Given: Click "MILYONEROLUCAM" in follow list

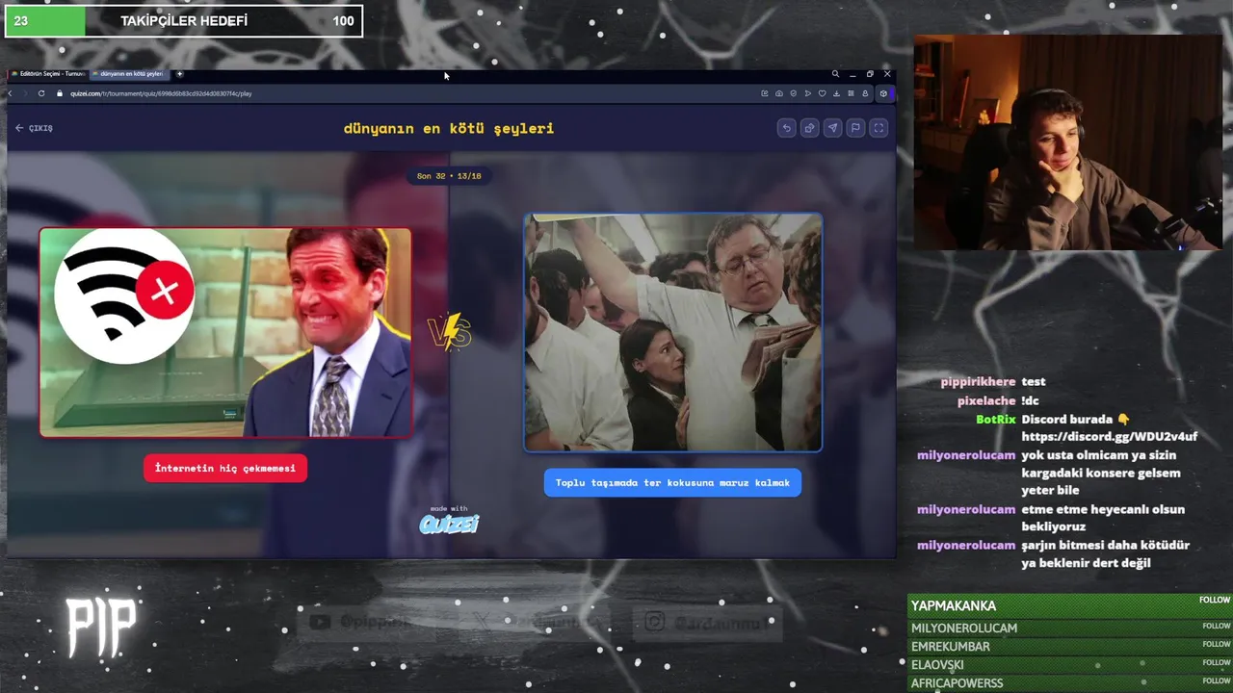Looking at the screenshot, I should (964, 628).
